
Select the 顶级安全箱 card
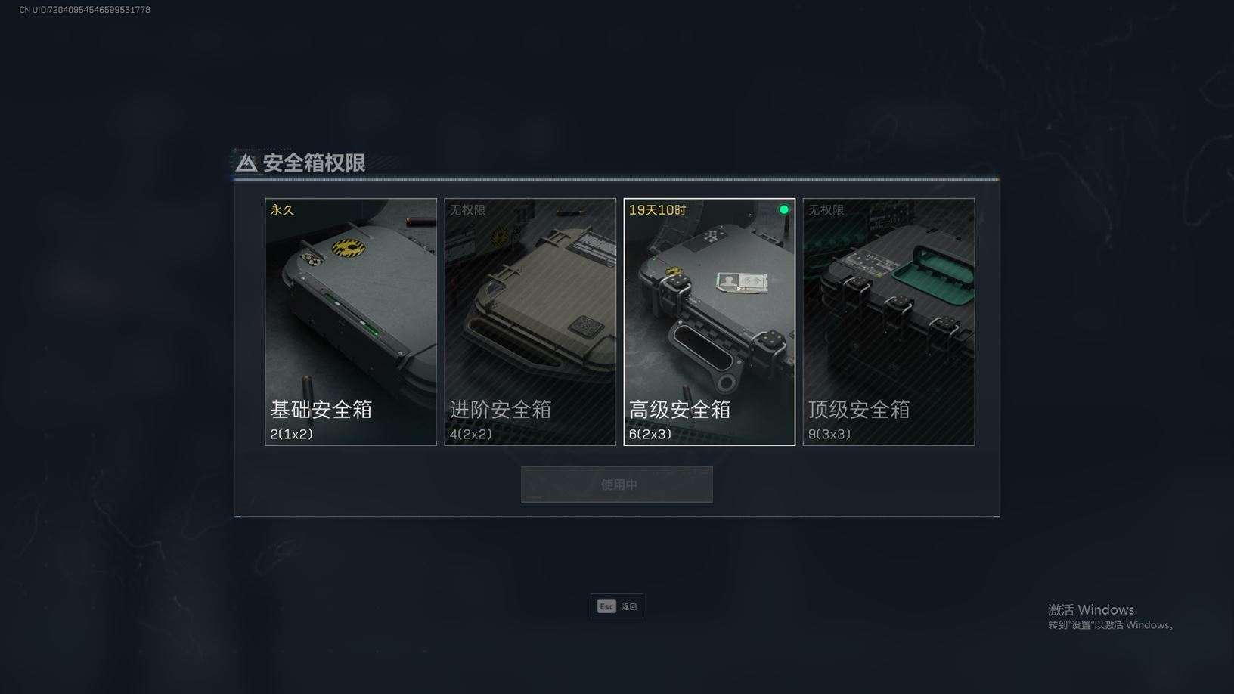pyautogui.click(x=888, y=321)
